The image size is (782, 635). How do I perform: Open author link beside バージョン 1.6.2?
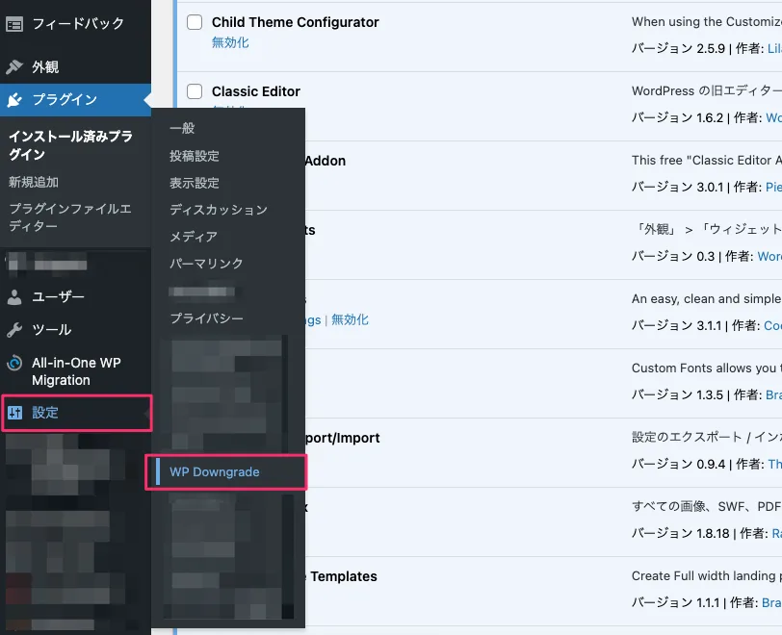(x=773, y=117)
